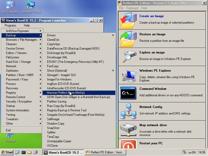The image size is (208, 156).
Task: Select Macrium Reflect (From MiniXp) entry
Action: 79,93
